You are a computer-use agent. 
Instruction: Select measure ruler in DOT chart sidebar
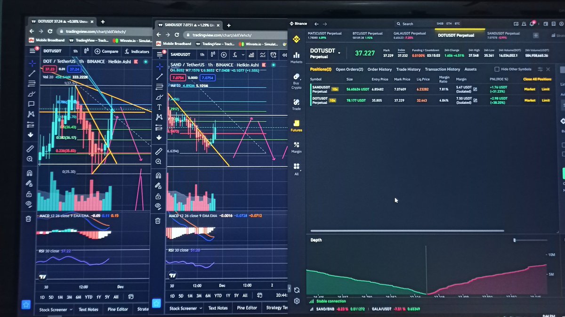point(31,149)
